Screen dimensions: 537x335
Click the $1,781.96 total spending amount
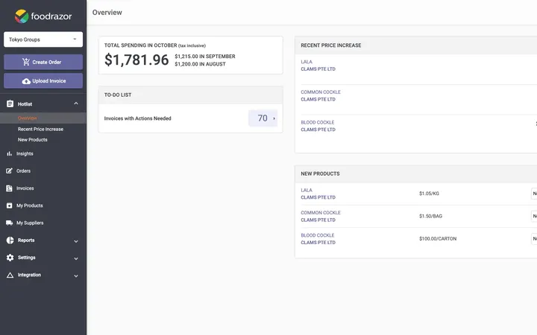tap(136, 60)
